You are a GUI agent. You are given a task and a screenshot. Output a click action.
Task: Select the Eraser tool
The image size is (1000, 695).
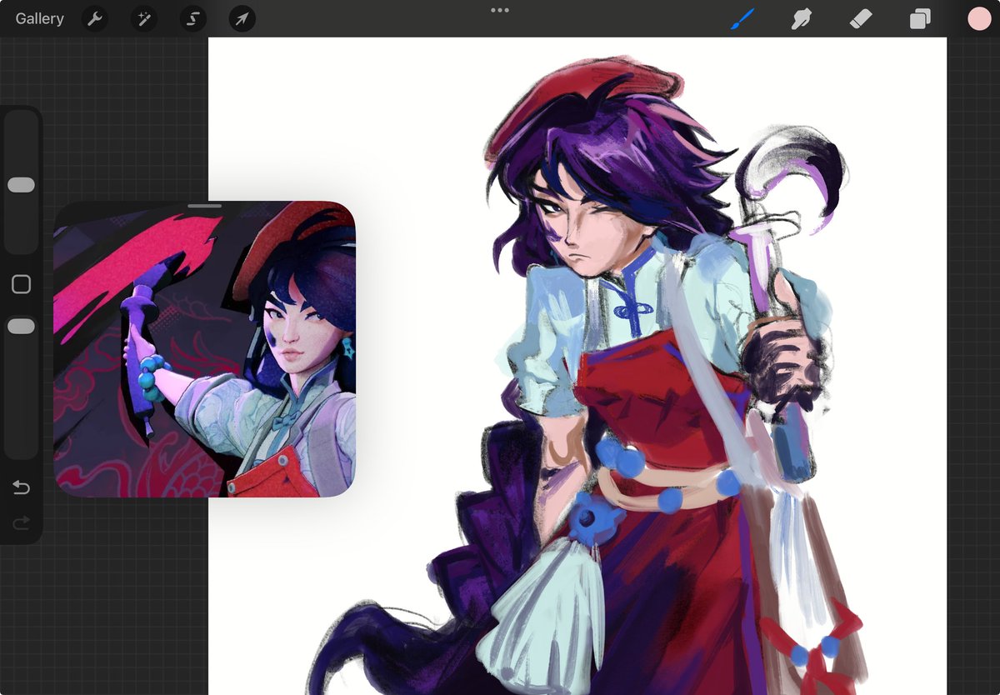tap(861, 18)
